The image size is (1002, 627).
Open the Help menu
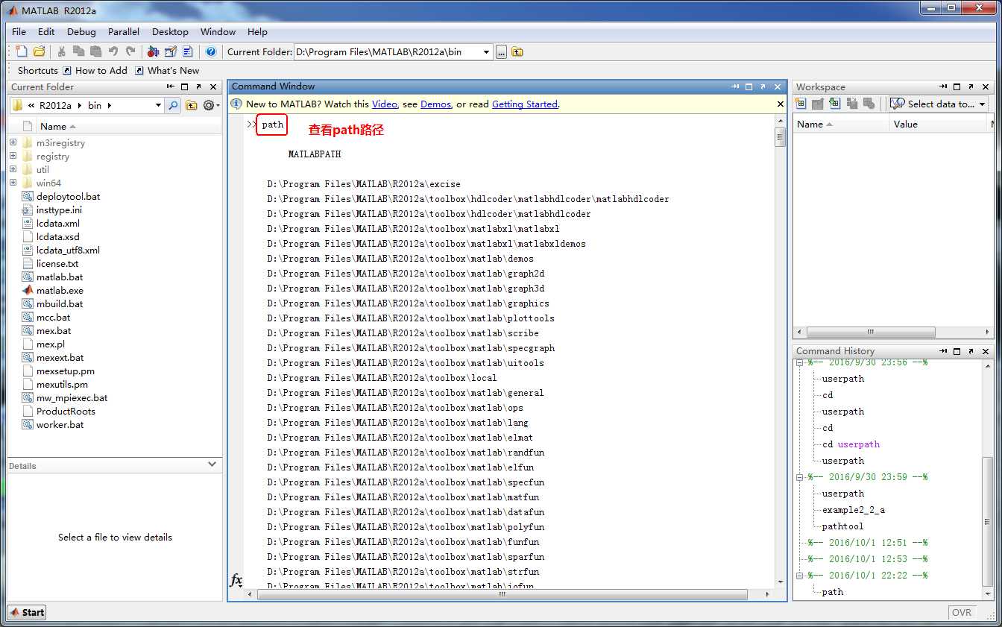point(257,31)
